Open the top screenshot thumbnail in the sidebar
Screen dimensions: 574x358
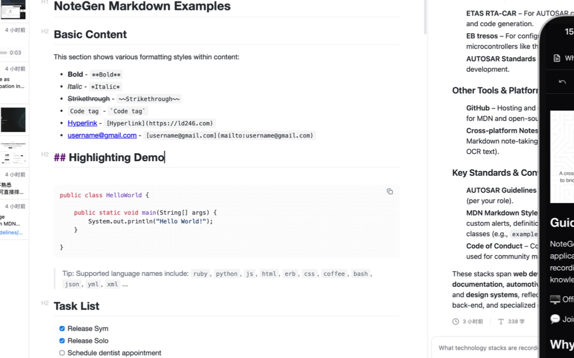(x=13, y=10)
